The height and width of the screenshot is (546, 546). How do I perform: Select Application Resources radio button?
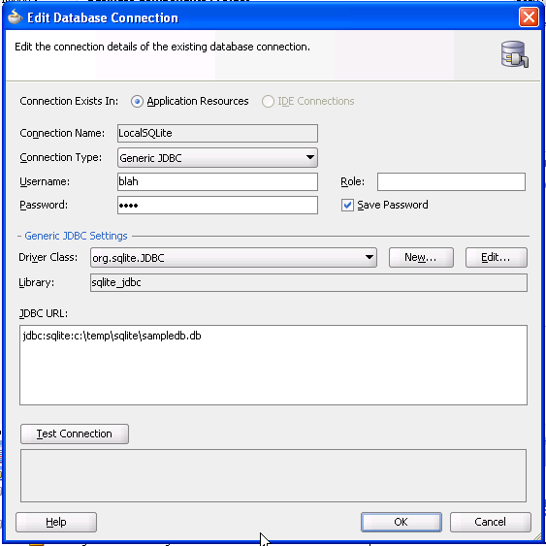coord(137,101)
